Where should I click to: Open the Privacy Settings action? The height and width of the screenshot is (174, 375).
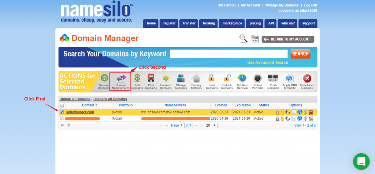click(196, 78)
